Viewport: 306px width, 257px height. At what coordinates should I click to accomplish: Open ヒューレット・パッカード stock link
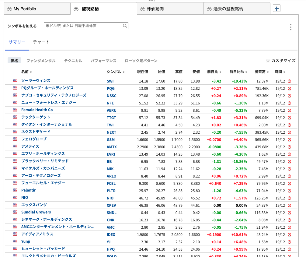(x=43, y=248)
